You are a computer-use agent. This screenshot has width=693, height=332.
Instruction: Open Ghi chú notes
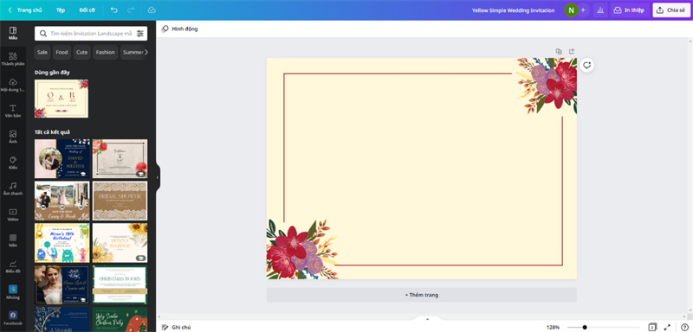[x=177, y=327]
